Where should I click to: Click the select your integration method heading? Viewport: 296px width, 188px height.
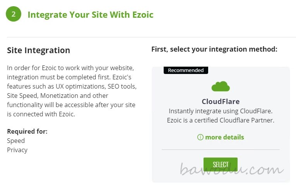click(x=214, y=49)
